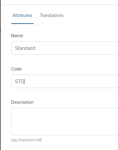
Task: Click the Code field label
Action: tap(16, 69)
